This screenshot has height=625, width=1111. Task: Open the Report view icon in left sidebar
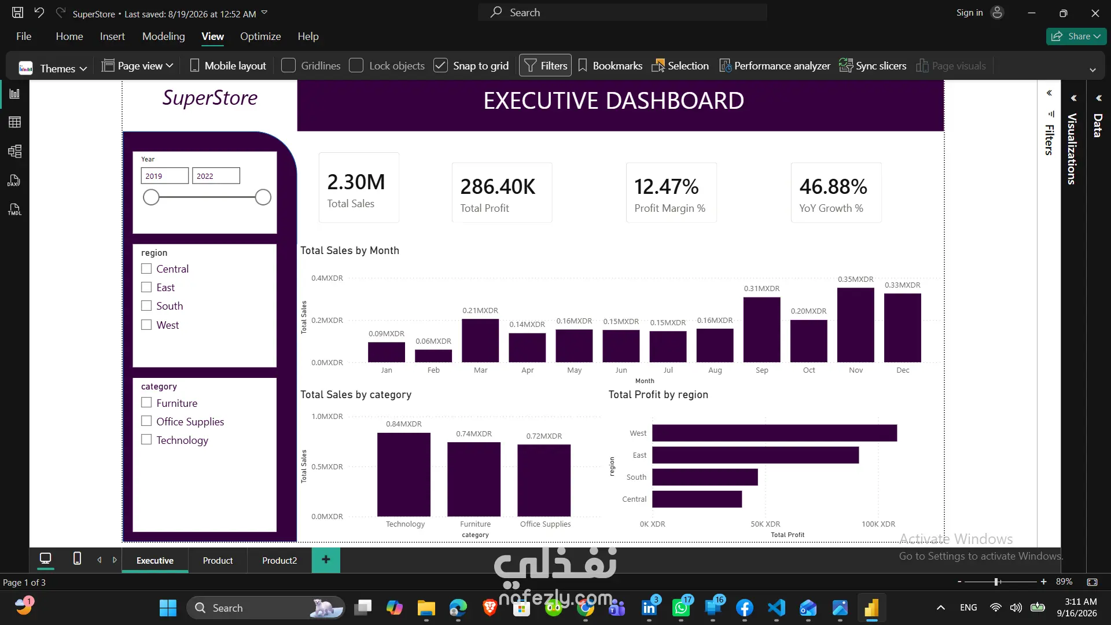point(14,94)
